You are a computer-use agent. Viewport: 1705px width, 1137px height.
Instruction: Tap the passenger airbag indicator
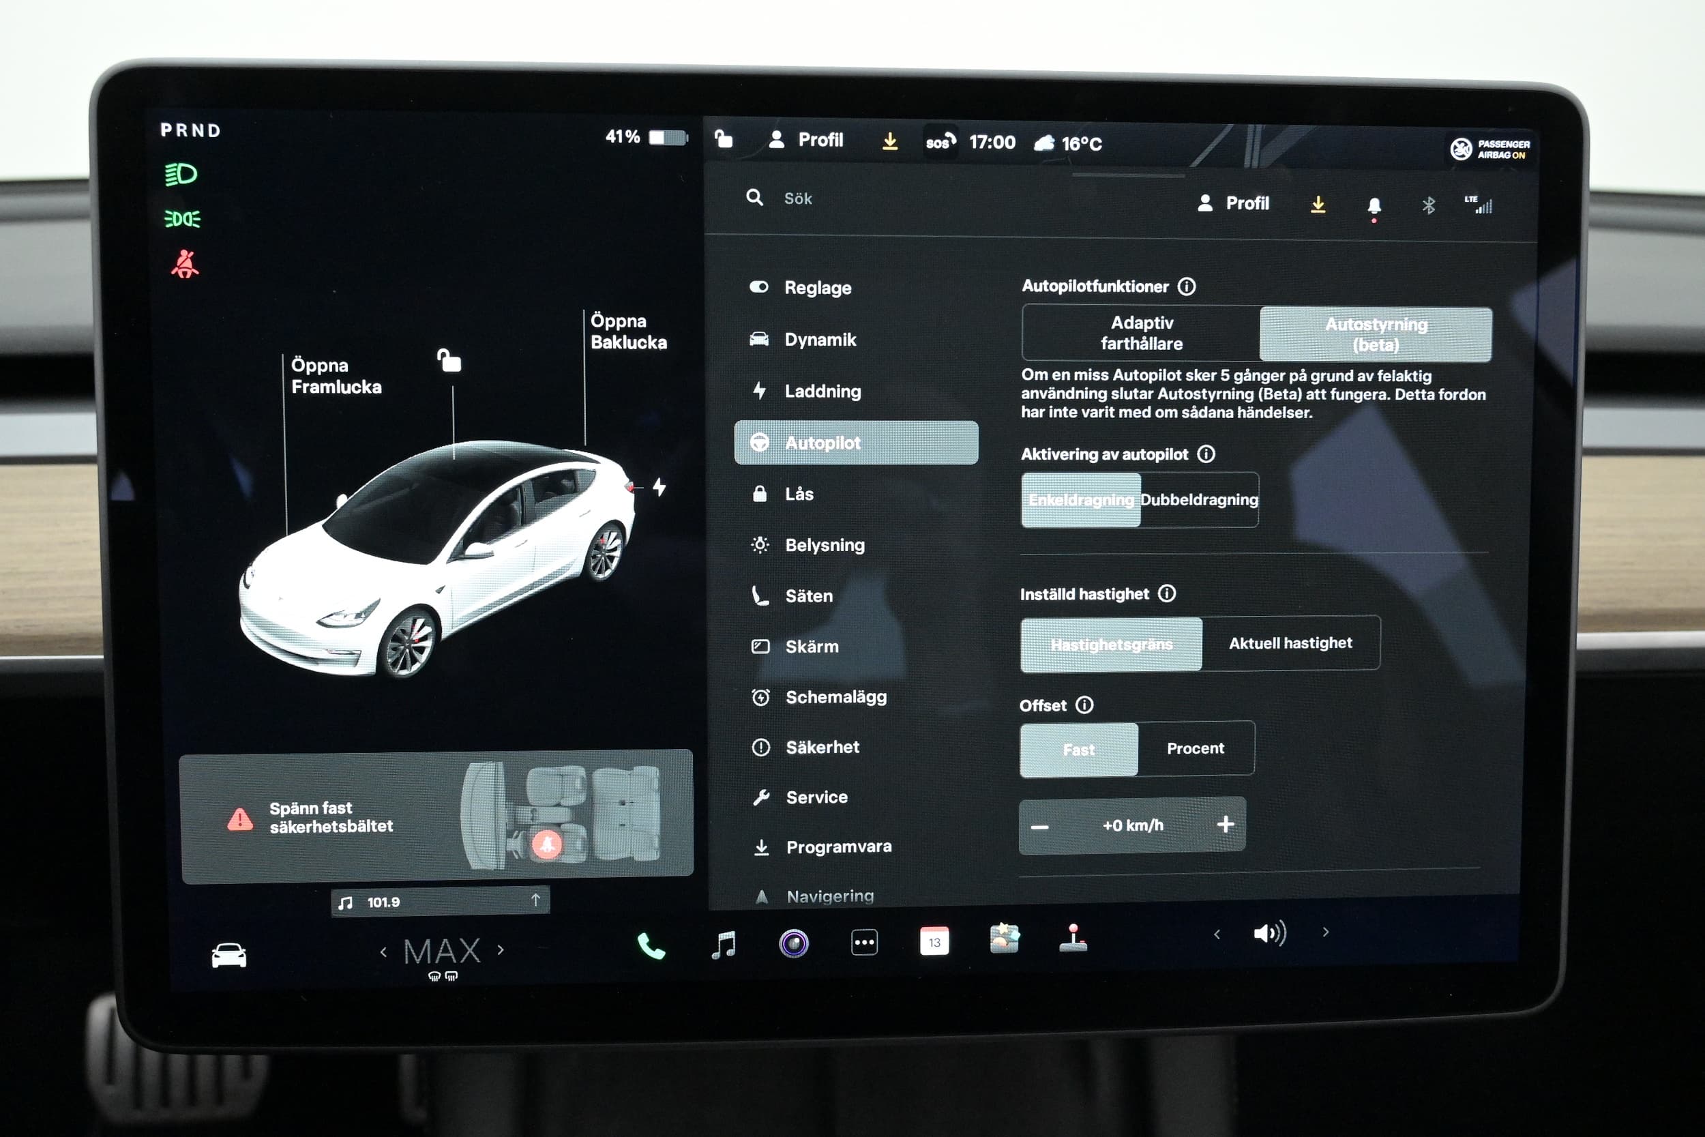click(1489, 149)
